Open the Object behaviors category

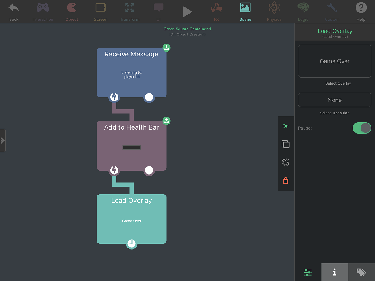pyautogui.click(x=72, y=12)
